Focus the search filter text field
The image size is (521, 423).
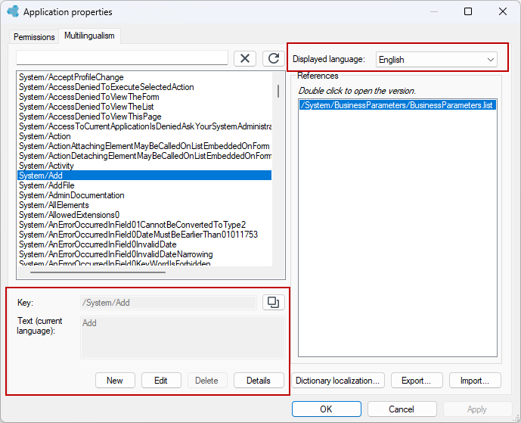122,58
